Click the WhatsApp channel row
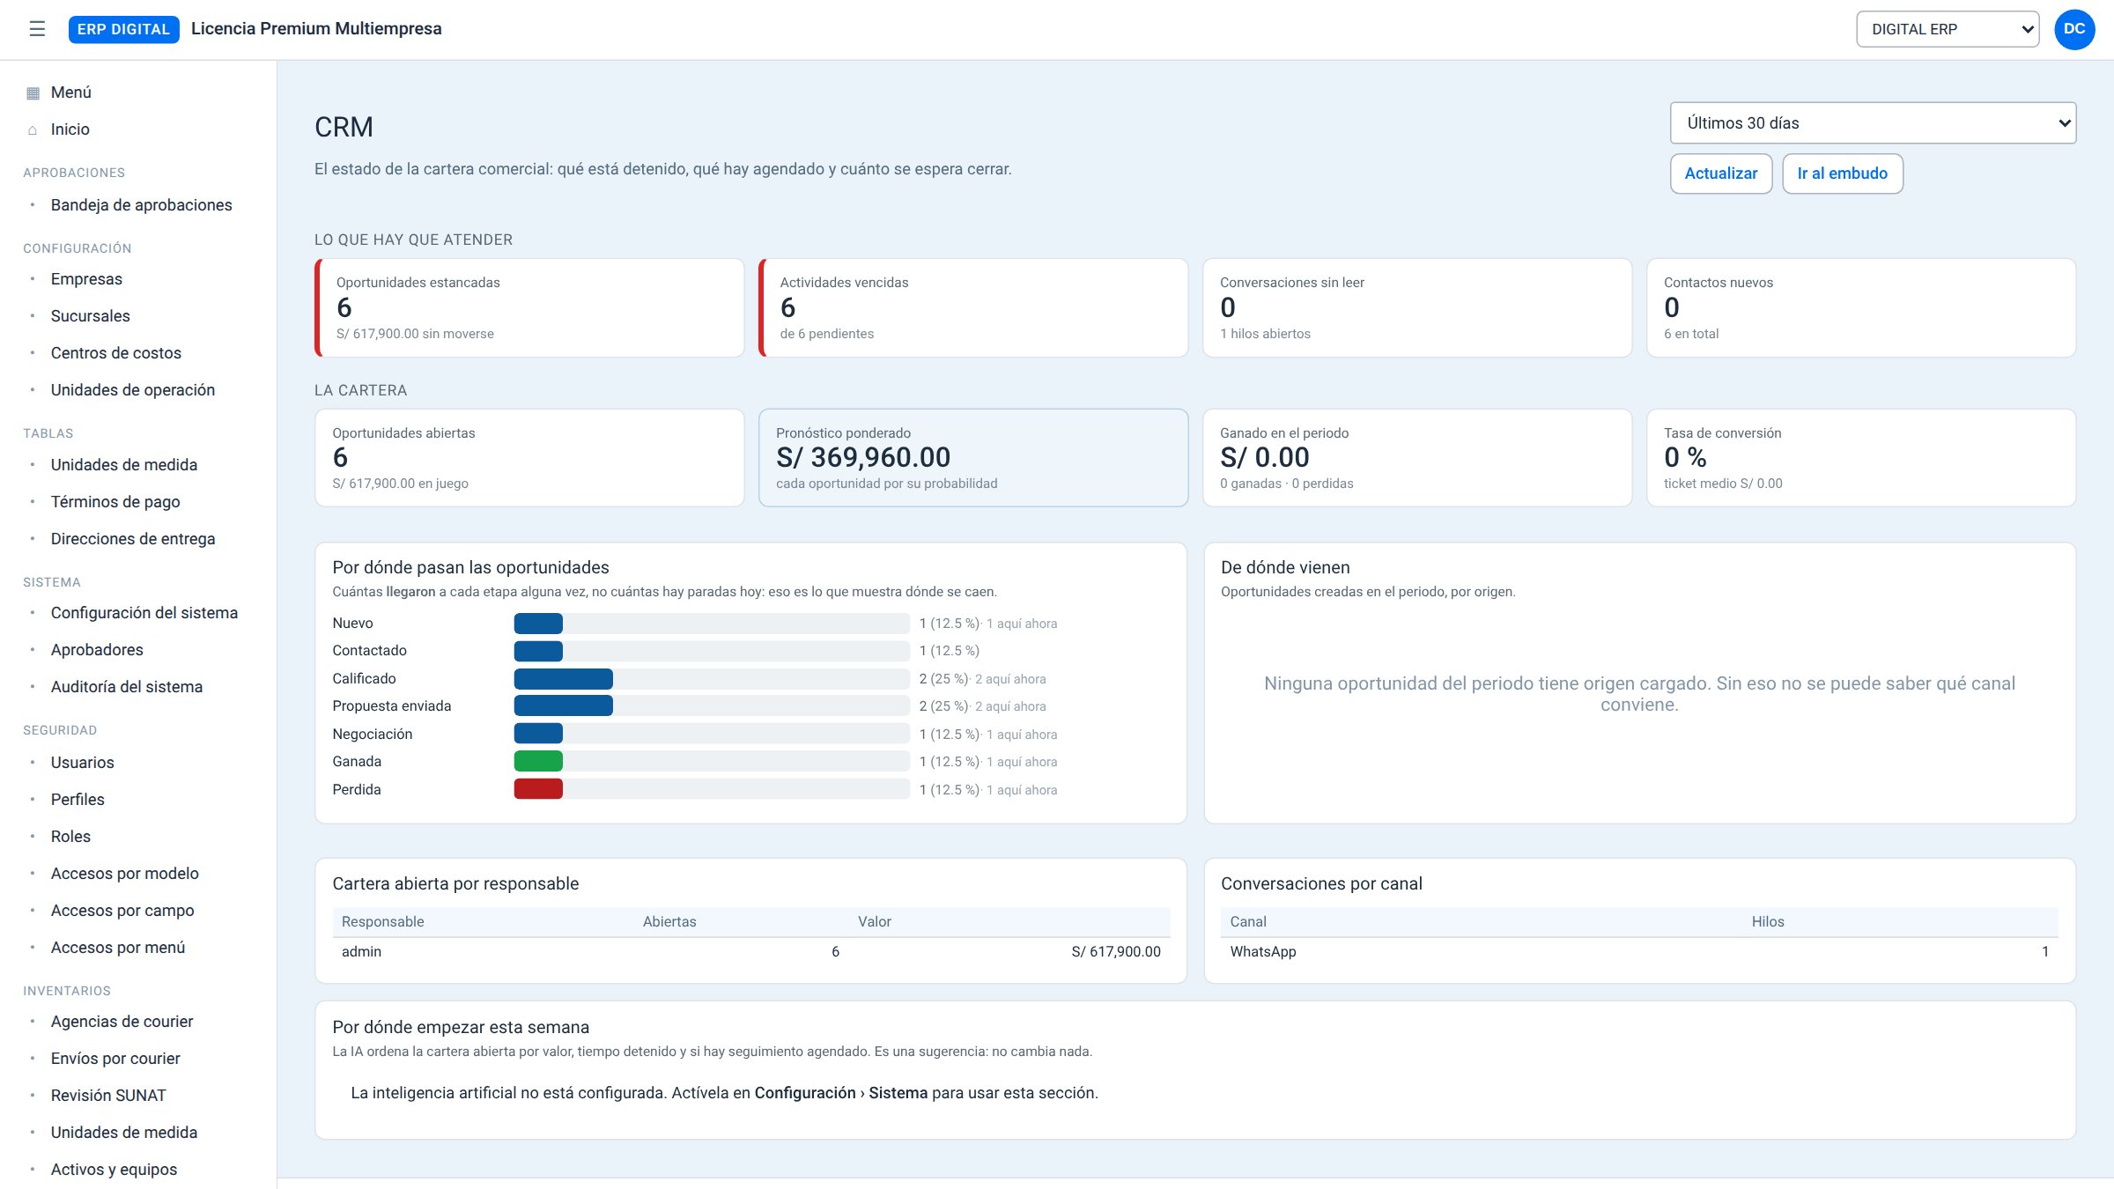The height and width of the screenshot is (1189, 2114). click(1639, 952)
